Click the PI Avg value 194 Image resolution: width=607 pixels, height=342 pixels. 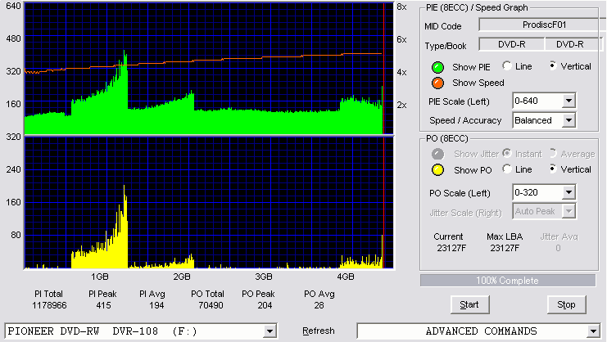156,305
